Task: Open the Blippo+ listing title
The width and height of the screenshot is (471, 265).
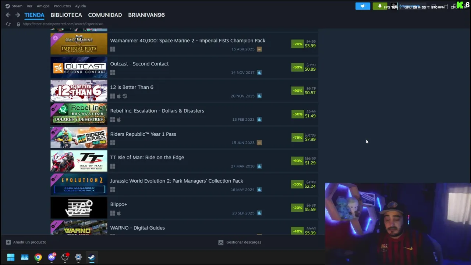Action: (118, 204)
